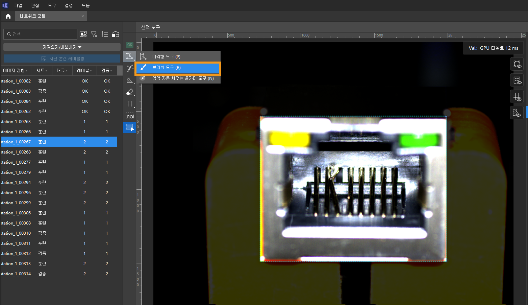Click the mask tool icon in toolbar
Screen dimensions: 528x305
(x=130, y=80)
